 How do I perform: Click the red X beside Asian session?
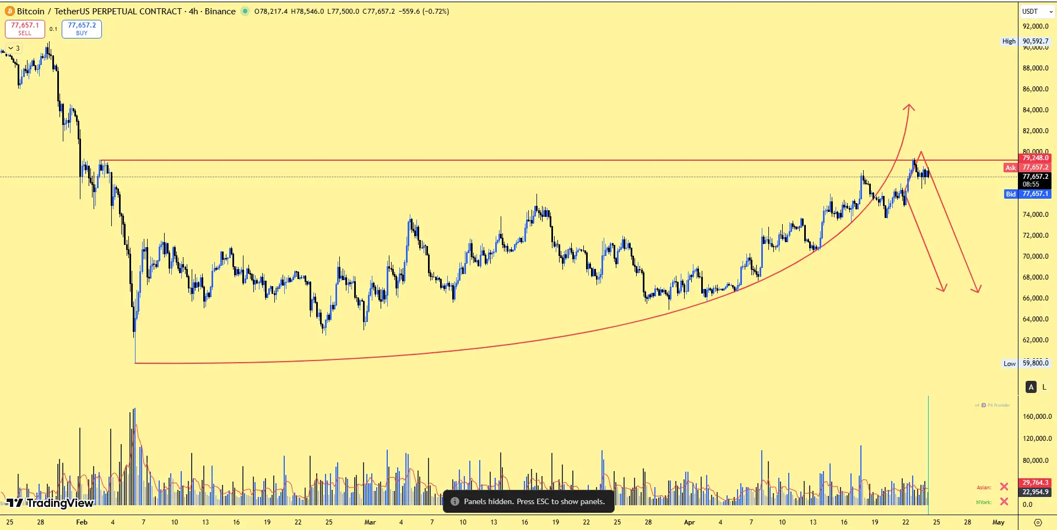pos(1004,487)
